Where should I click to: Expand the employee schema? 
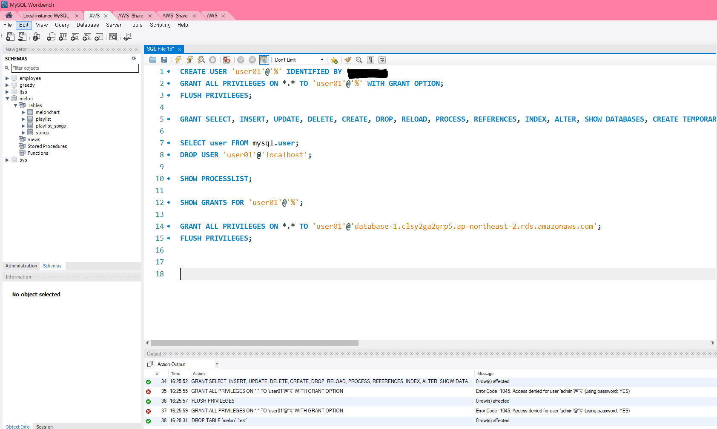pos(7,78)
